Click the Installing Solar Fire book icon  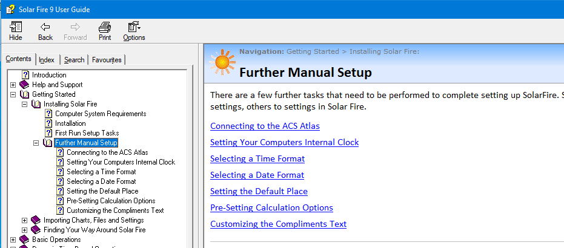pyautogui.click(x=36, y=104)
